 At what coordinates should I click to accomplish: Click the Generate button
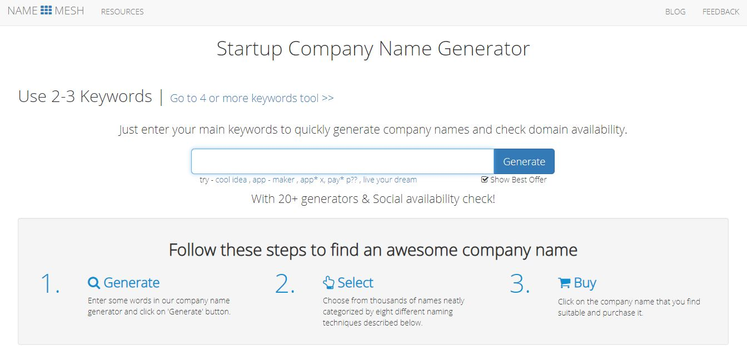pyautogui.click(x=524, y=161)
